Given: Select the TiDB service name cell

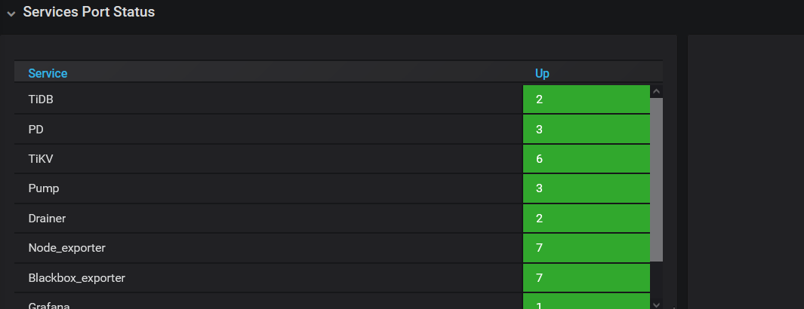Looking at the screenshot, I should tap(268, 99).
